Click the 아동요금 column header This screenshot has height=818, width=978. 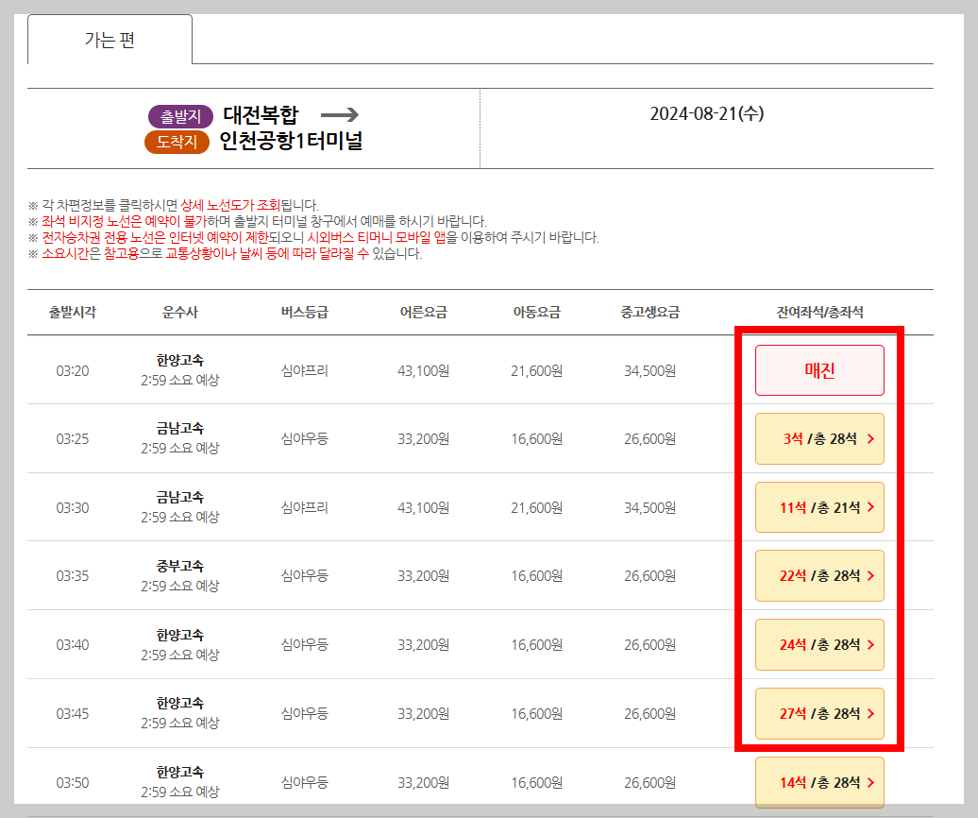537,312
